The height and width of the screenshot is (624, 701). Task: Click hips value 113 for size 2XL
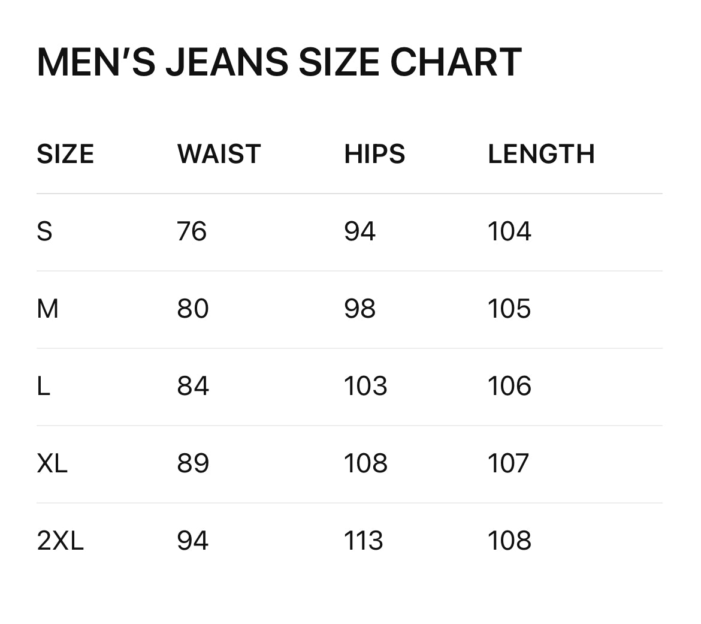pyautogui.click(x=364, y=541)
